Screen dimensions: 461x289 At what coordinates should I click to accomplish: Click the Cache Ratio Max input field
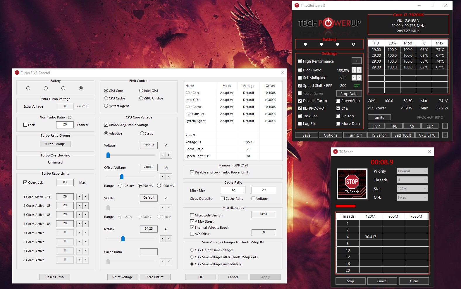[x=264, y=190]
